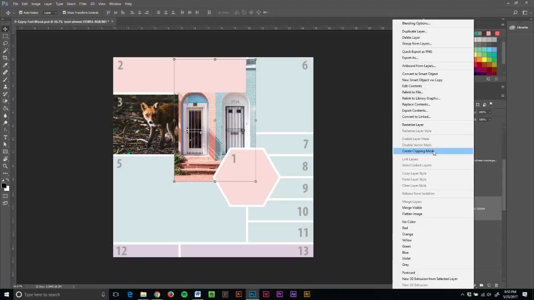Select the Lasso tool
The height and width of the screenshot is (300, 534).
pyautogui.click(x=5, y=43)
